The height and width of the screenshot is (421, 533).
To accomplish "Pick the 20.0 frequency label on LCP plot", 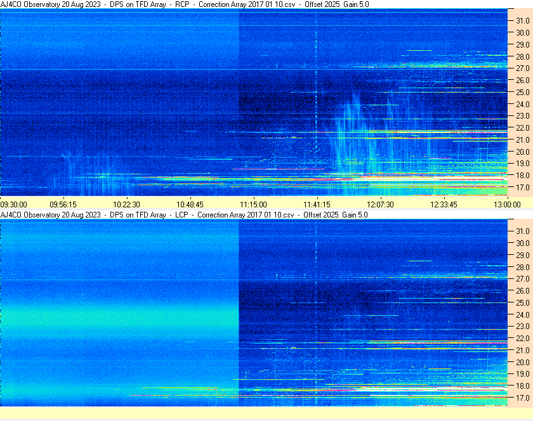I will pyautogui.click(x=523, y=362).
